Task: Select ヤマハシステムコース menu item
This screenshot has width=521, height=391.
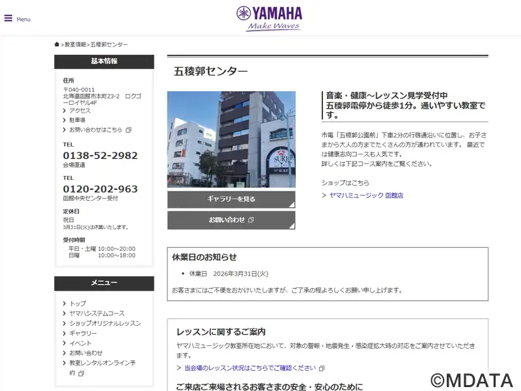Action: (x=97, y=313)
